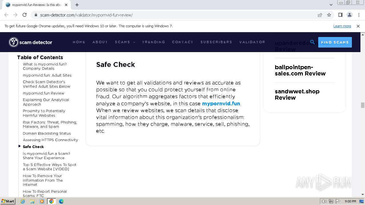Open File Explorer from taskbar
This screenshot has width=365, height=205.
32,201
